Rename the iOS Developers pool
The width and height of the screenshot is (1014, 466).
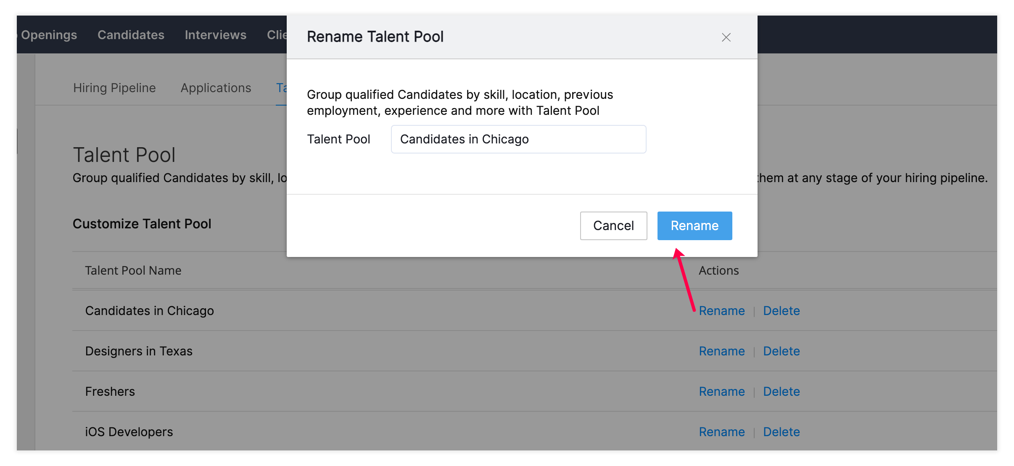pos(722,432)
